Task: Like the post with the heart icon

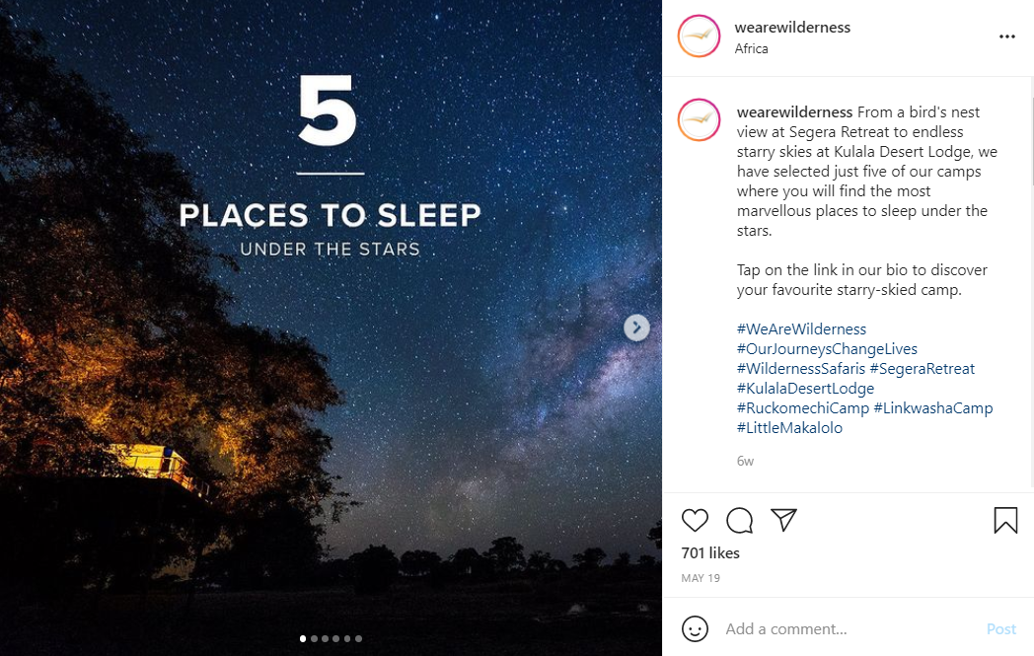Action: [695, 520]
